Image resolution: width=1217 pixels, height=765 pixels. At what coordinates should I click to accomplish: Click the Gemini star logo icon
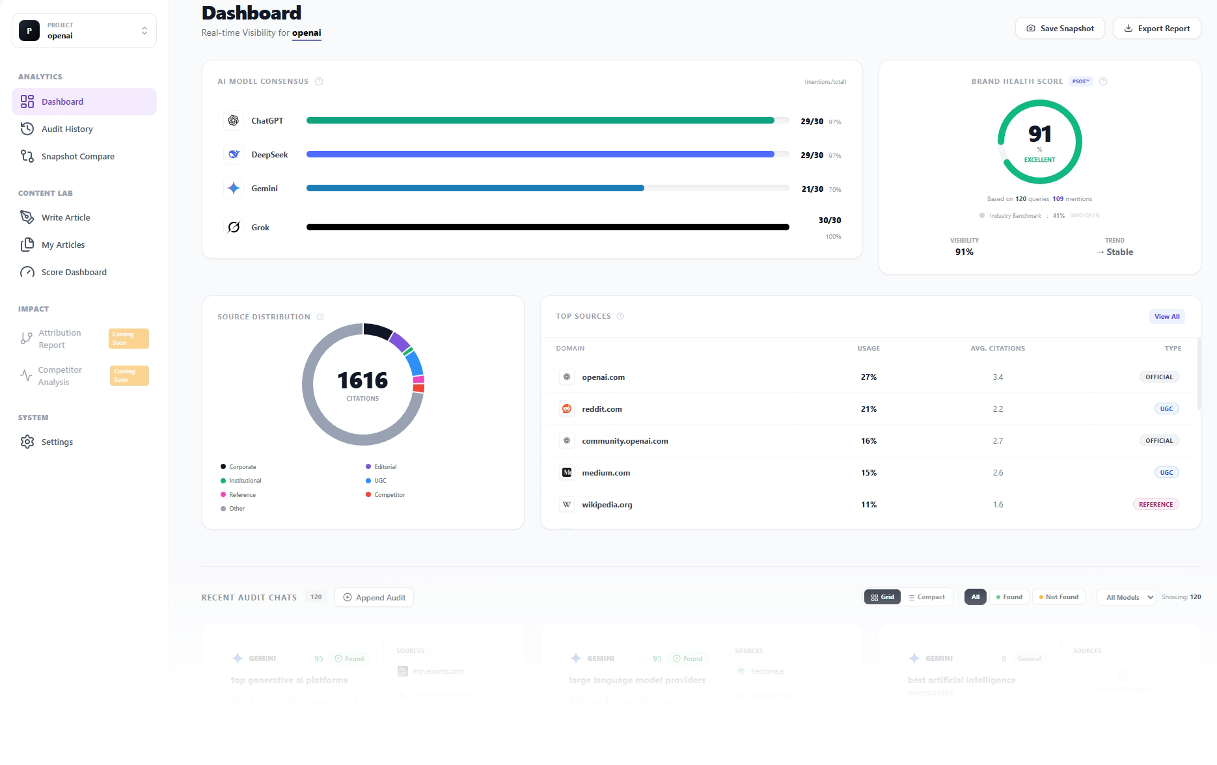click(234, 189)
